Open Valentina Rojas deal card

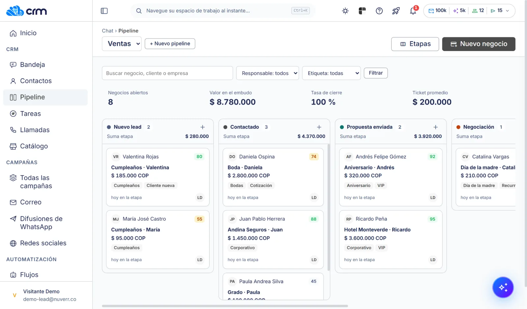[x=158, y=177]
